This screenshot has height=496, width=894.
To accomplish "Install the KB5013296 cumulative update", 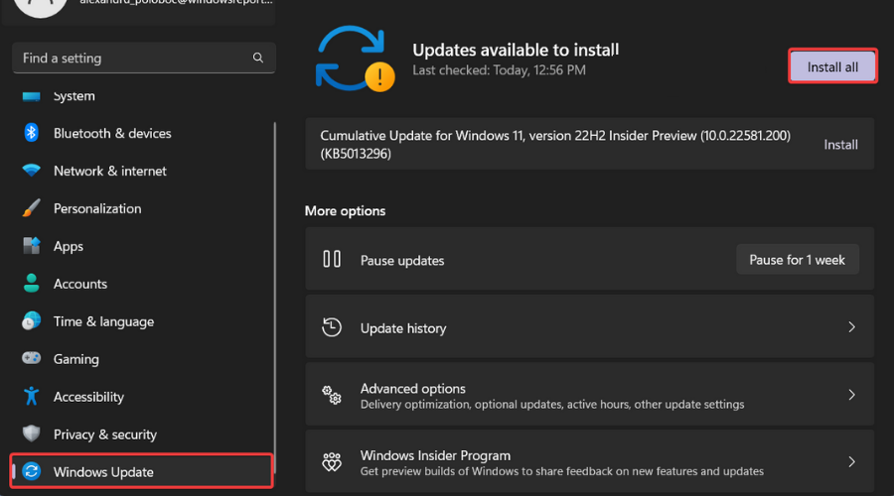I will [840, 145].
